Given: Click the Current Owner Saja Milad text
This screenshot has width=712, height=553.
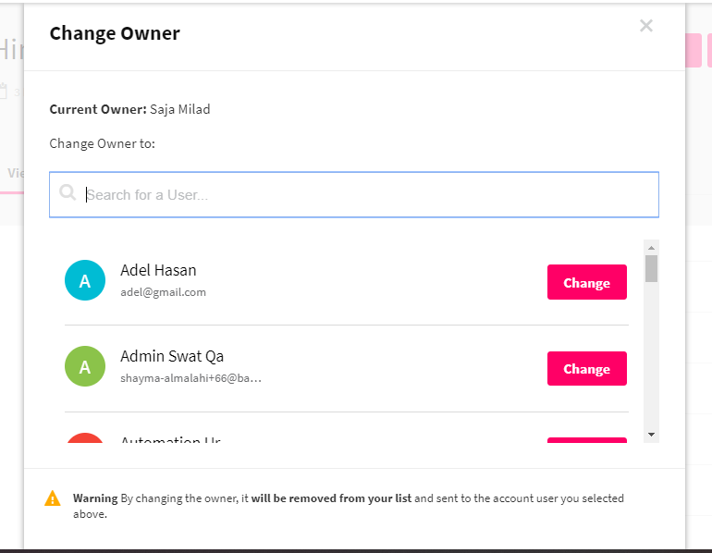Looking at the screenshot, I should pos(129,109).
